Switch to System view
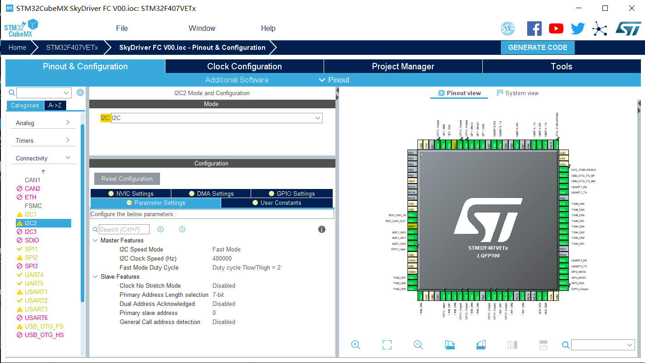645x363 pixels. tap(517, 93)
